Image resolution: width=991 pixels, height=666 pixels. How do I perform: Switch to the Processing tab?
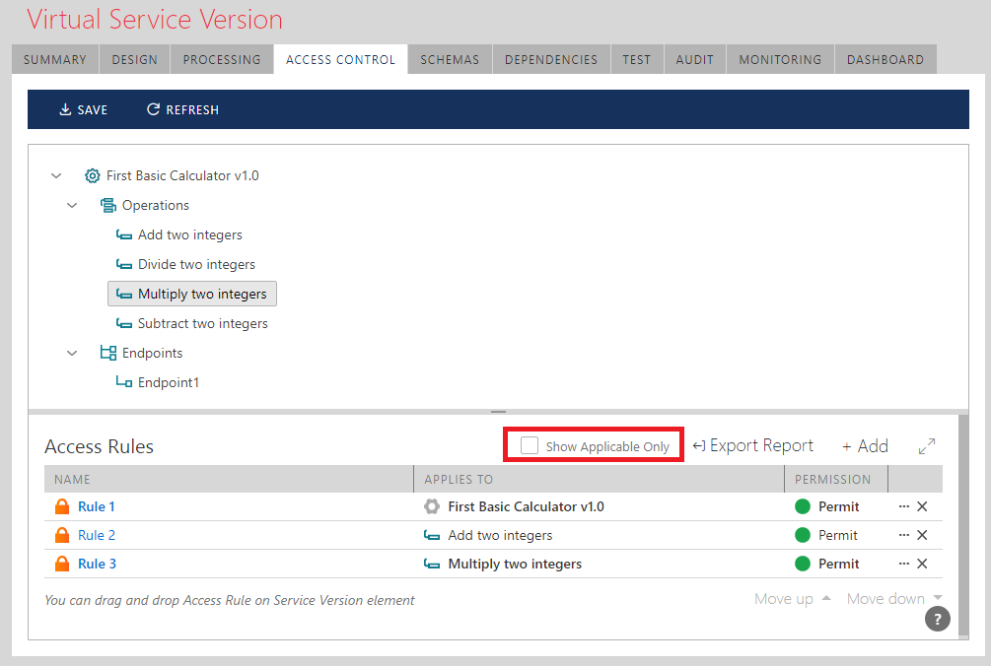tap(222, 60)
